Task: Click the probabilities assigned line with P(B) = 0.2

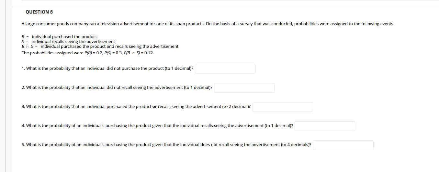Action: point(88,53)
